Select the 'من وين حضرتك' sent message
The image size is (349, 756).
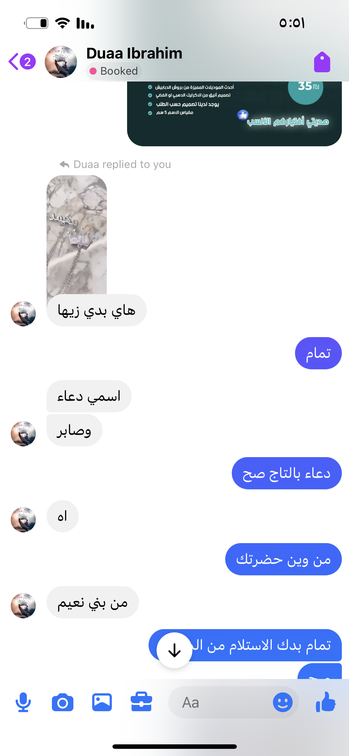coord(283,559)
